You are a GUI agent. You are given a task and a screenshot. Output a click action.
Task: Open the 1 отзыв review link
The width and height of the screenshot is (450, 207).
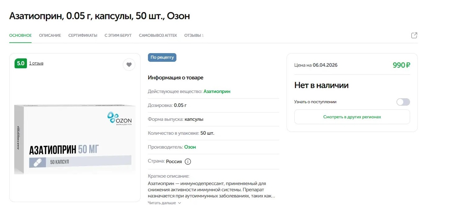(x=36, y=63)
